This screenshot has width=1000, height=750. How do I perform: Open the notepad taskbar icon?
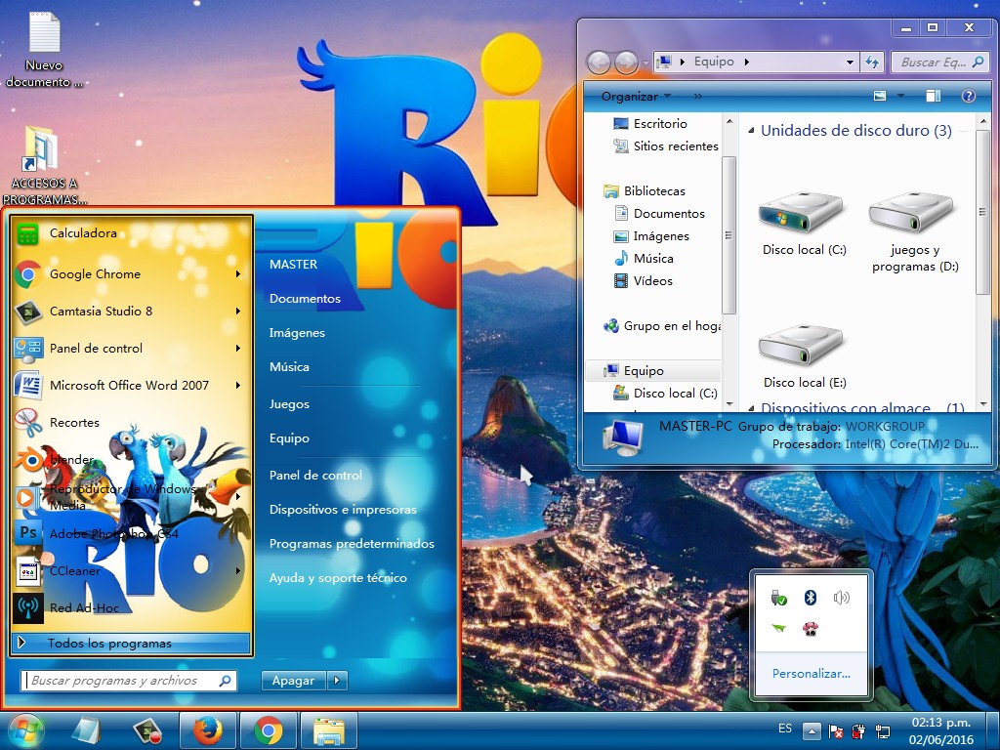[86, 730]
